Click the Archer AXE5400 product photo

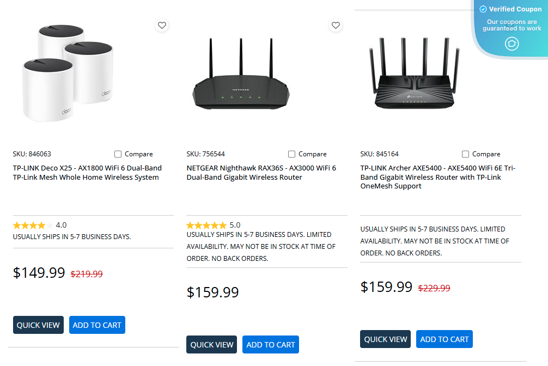click(415, 74)
